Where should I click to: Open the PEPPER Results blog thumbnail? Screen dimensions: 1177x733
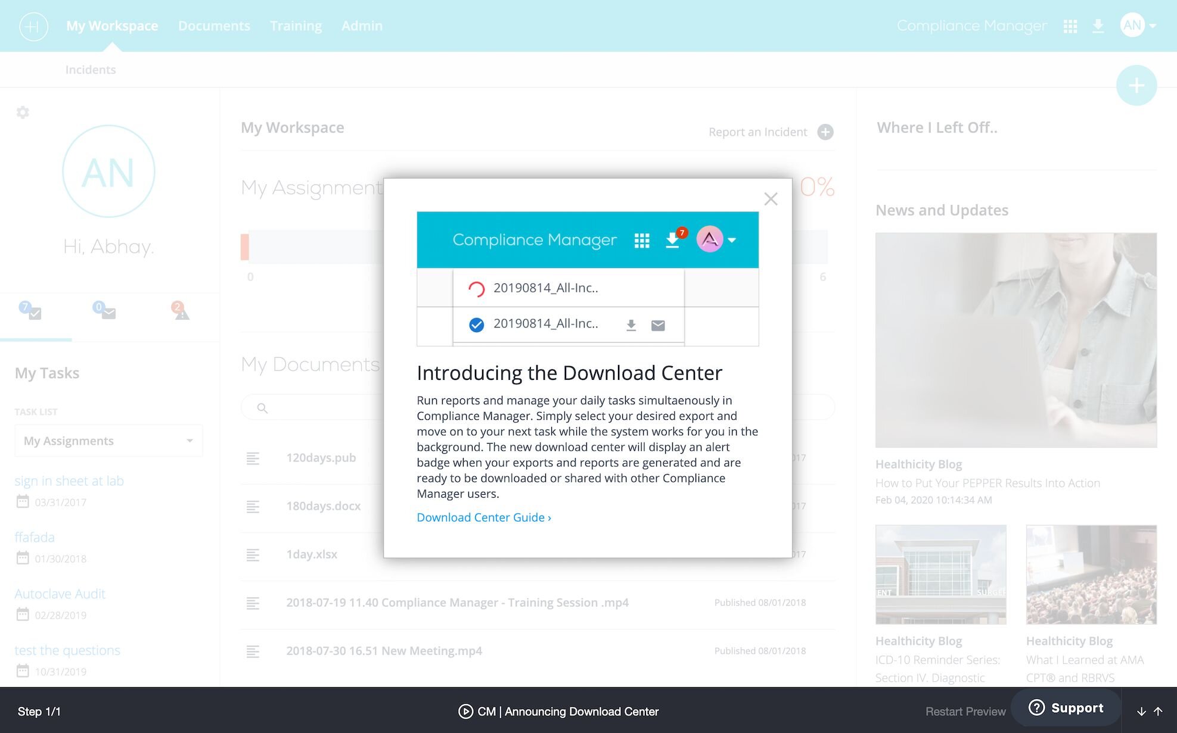point(1016,340)
